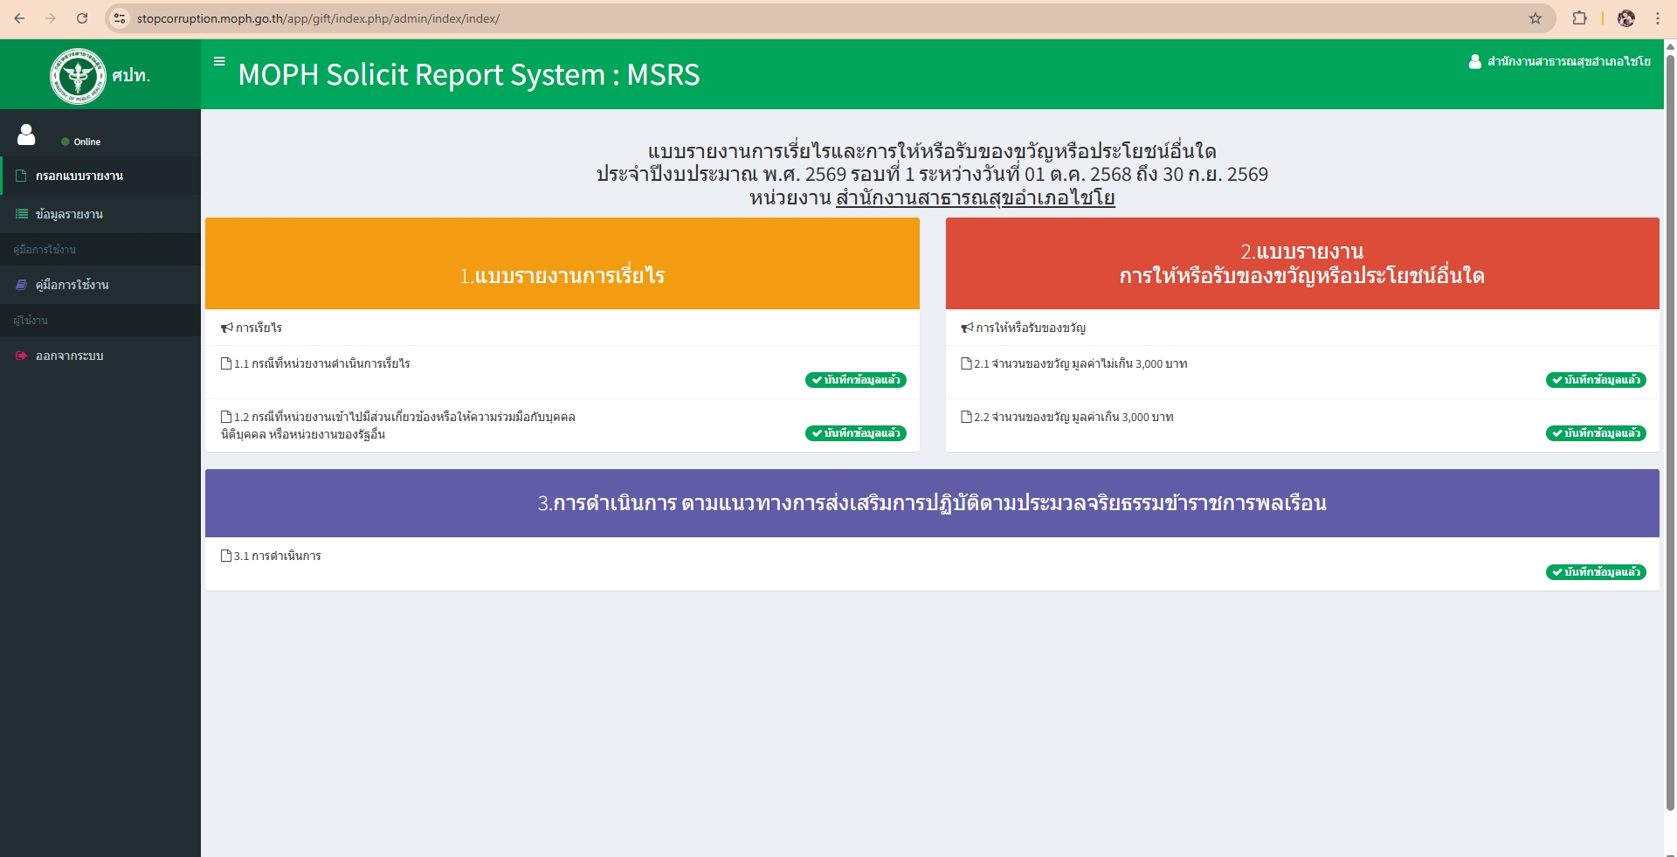Click the browser address bar

tap(786, 18)
